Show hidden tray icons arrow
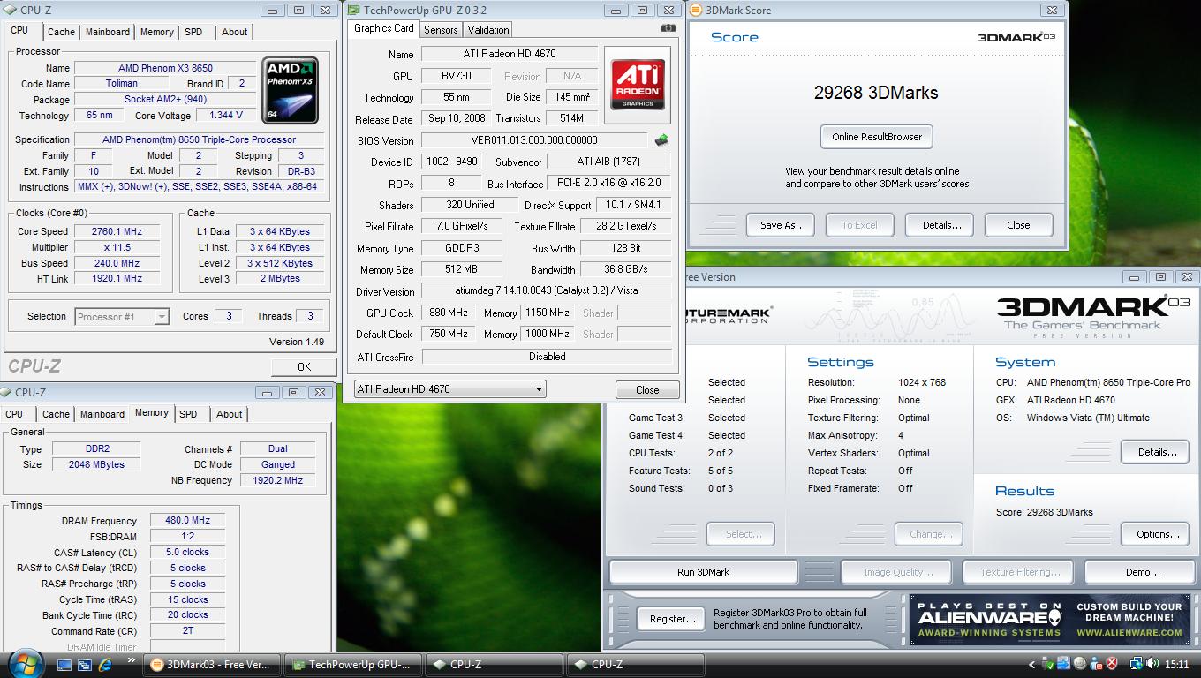The height and width of the screenshot is (678, 1201). [x=1032, y=665]
